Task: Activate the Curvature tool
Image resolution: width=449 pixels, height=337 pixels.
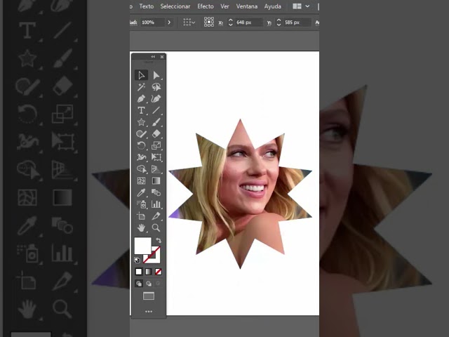Action: [156, 99]
